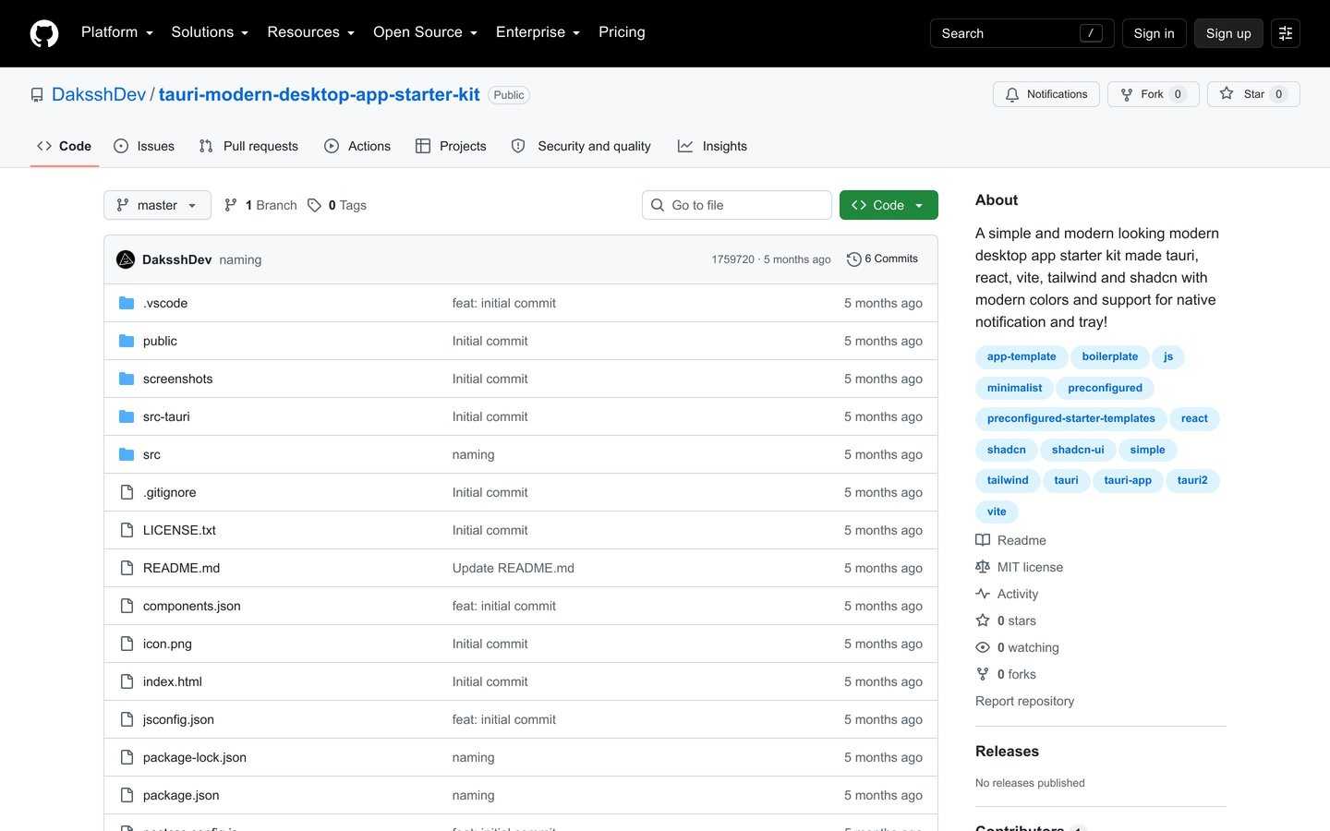
Task: Open the Readme link with book icon
Action: click(x=1010, y=540)
